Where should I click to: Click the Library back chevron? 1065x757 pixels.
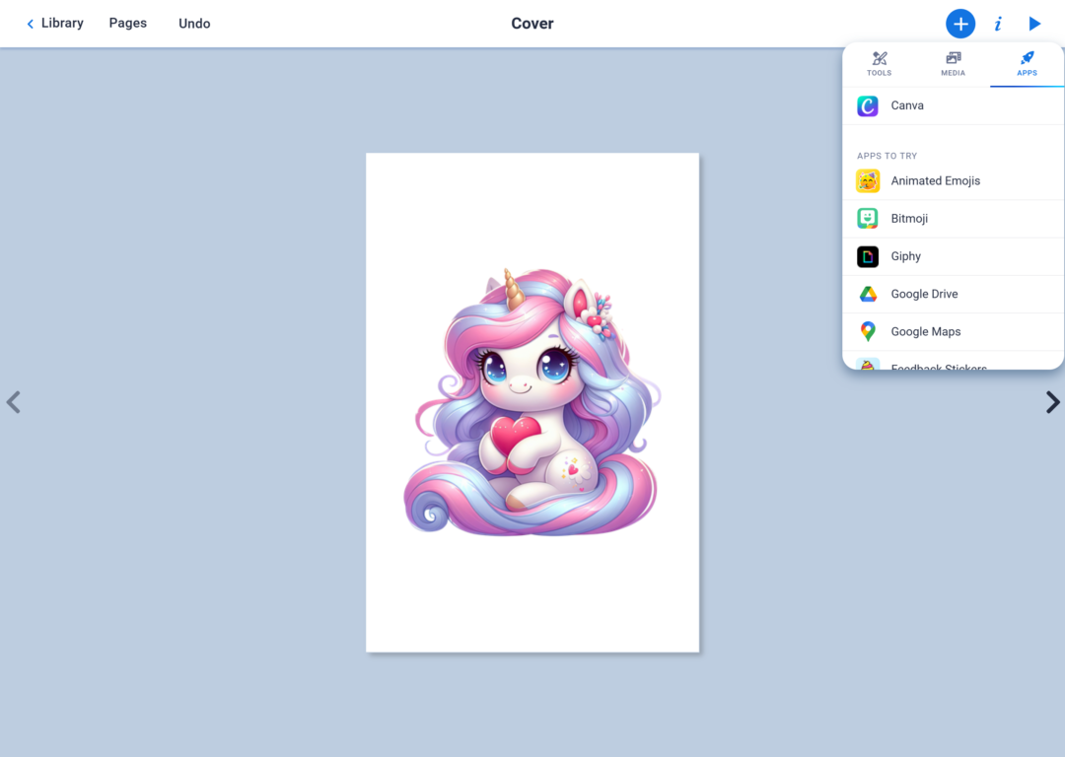tap(30, 24)
